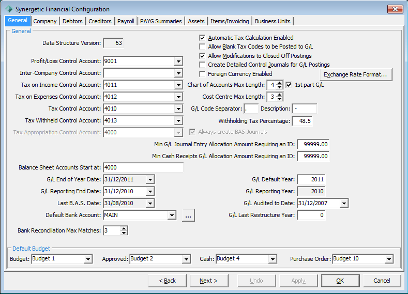Viewport: 408px width, 294px height.
Task: Expand the Budget dropdown showing Budget 1
Action: pos(88,259)
